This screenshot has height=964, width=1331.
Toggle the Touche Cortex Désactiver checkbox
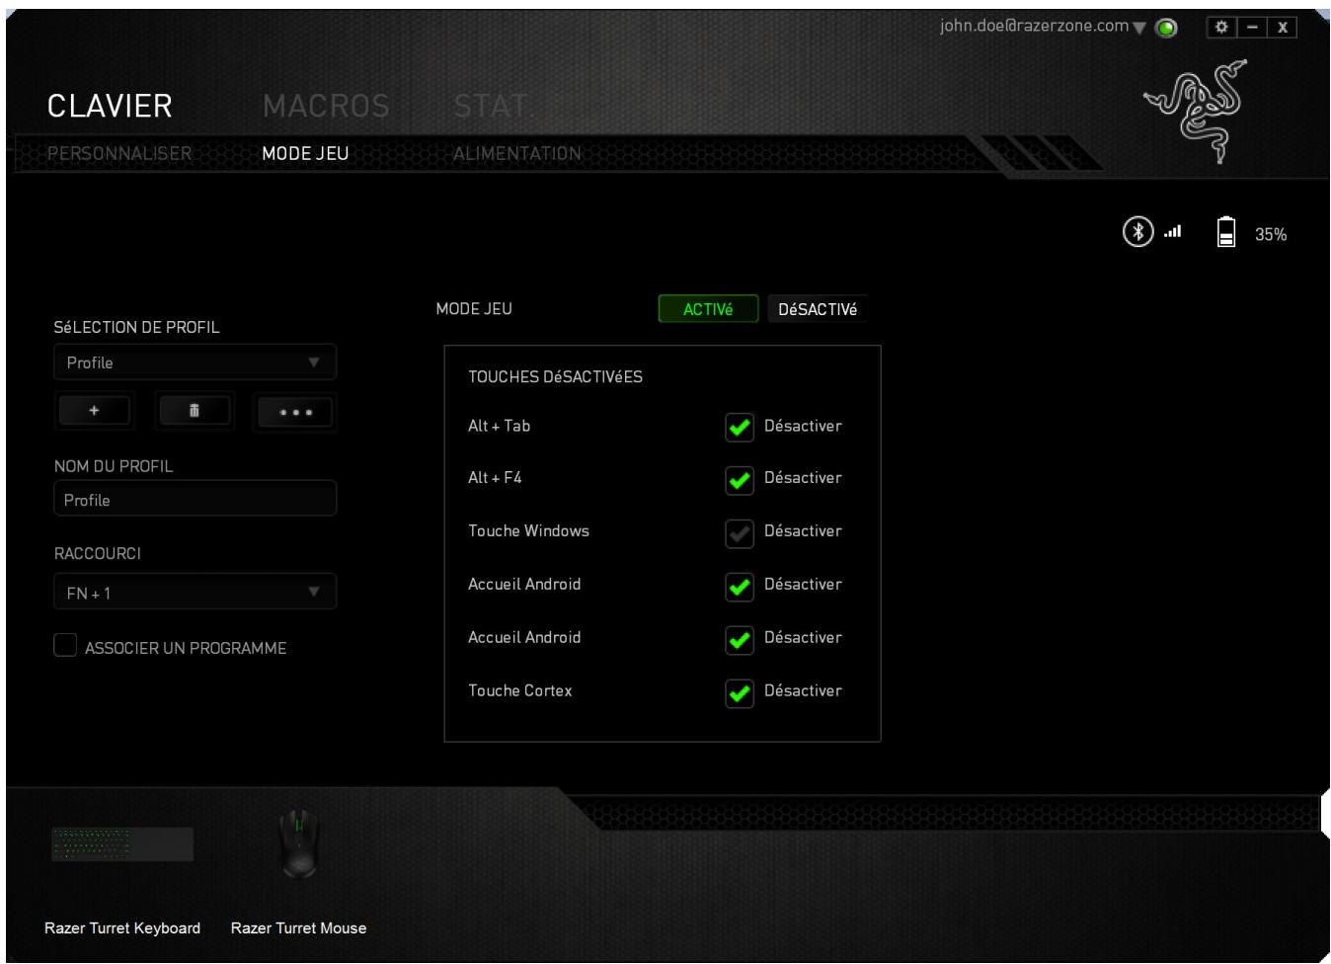tap(740, 693)
